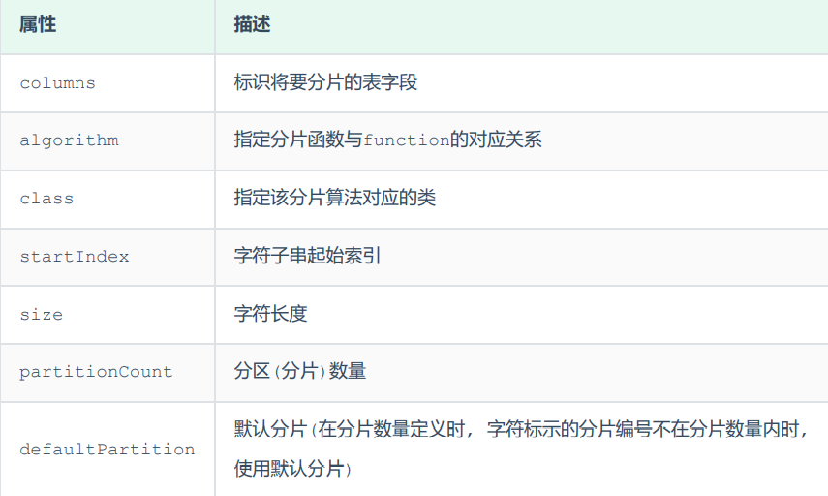Viewport: 828px width, 496px height.
Task: Click the 描述 column header
Action: (252, 25)
